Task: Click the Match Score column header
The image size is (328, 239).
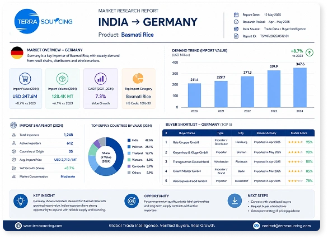Action: coord(299,133)
